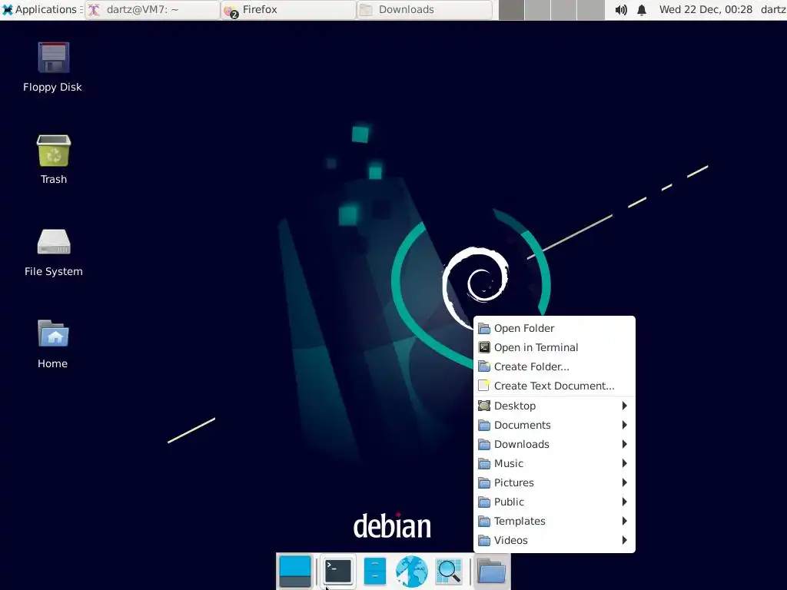The image size is (787, 590).
Task: Switch to the Firefox taskbar button
Action: tap(289, 9)
